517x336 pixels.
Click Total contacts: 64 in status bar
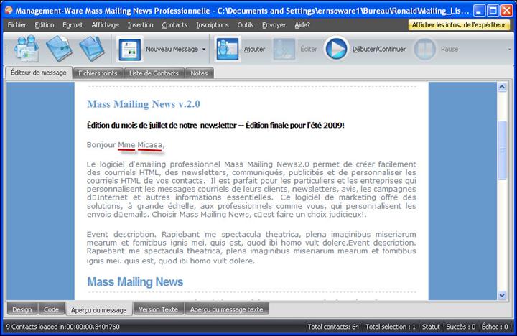pyautogui.click(x=333, y=327)
